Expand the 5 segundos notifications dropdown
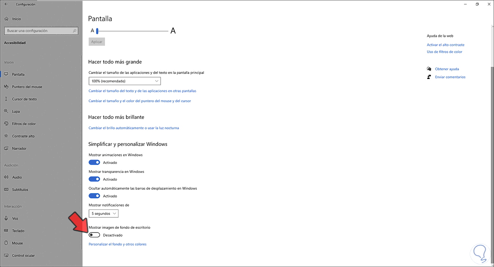The image size is (494, 267). coord(103,214)
